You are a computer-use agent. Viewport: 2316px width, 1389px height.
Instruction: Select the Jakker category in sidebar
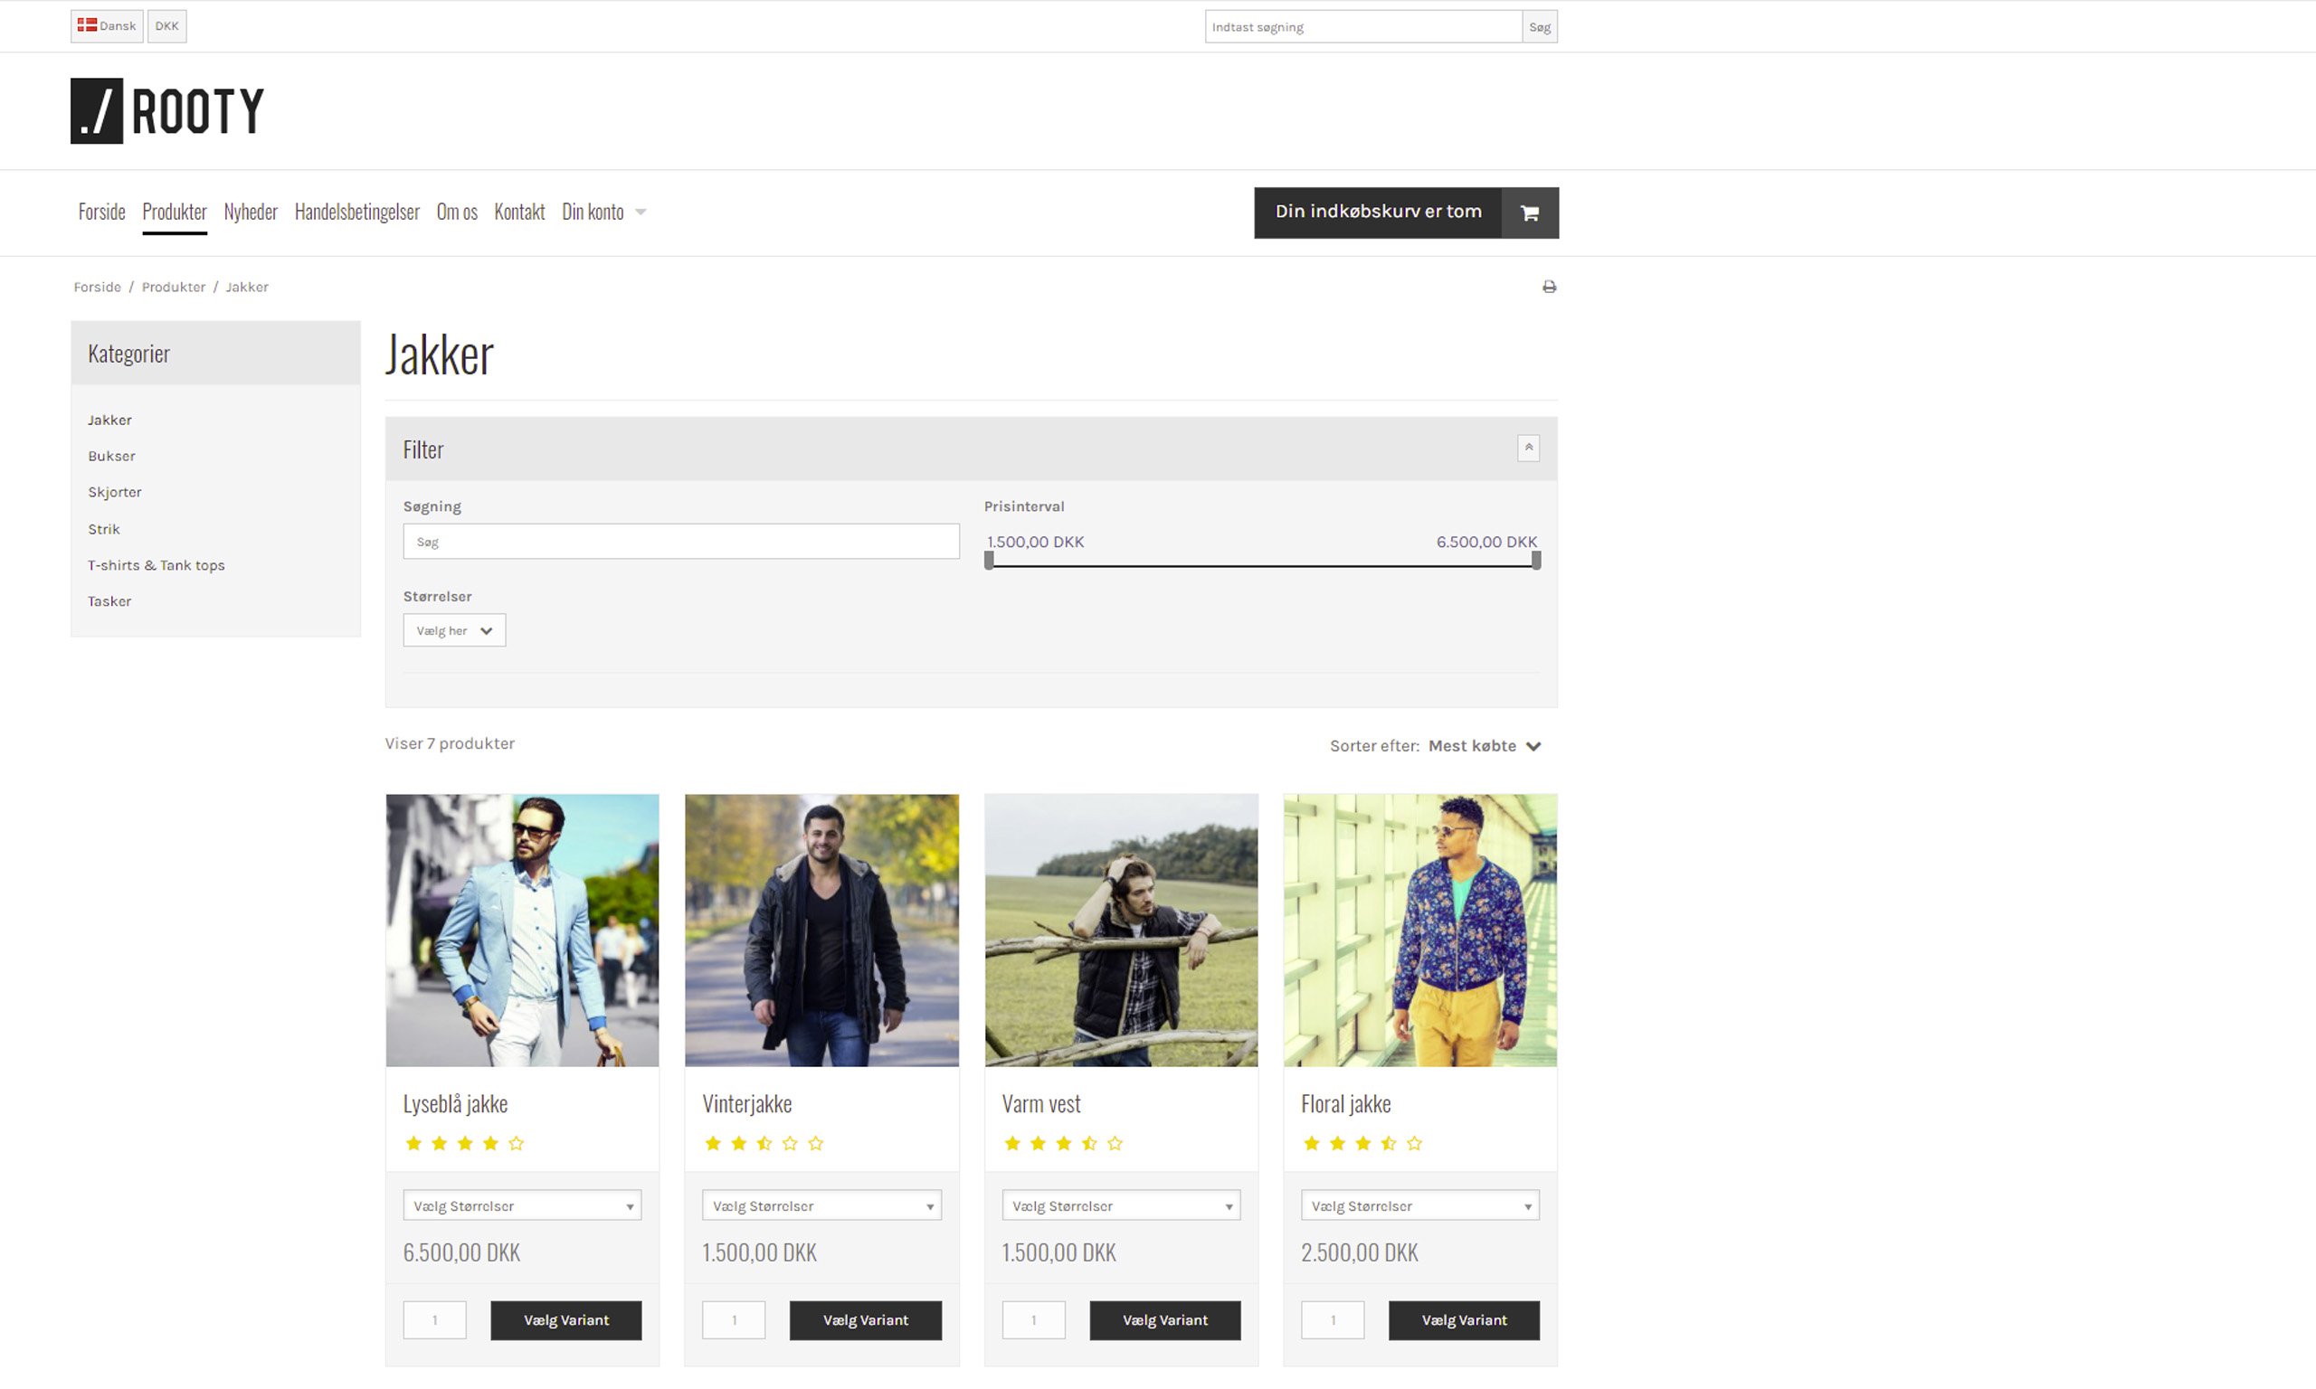point(109,420)
